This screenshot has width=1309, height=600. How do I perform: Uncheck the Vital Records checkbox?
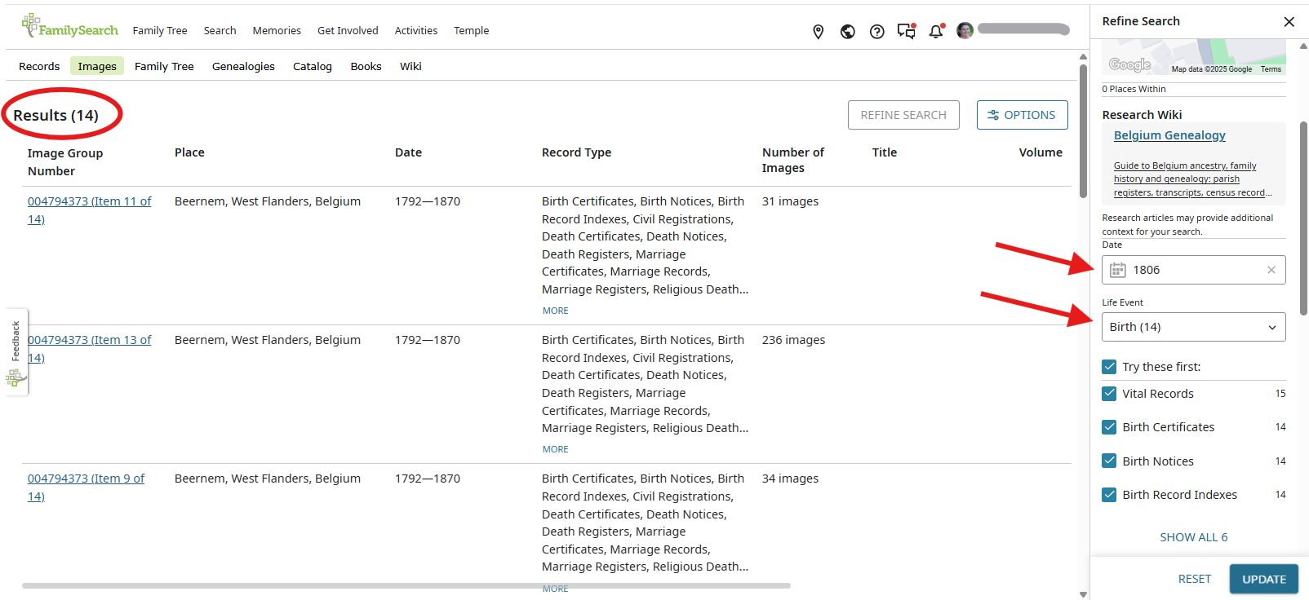[1109, 394]
